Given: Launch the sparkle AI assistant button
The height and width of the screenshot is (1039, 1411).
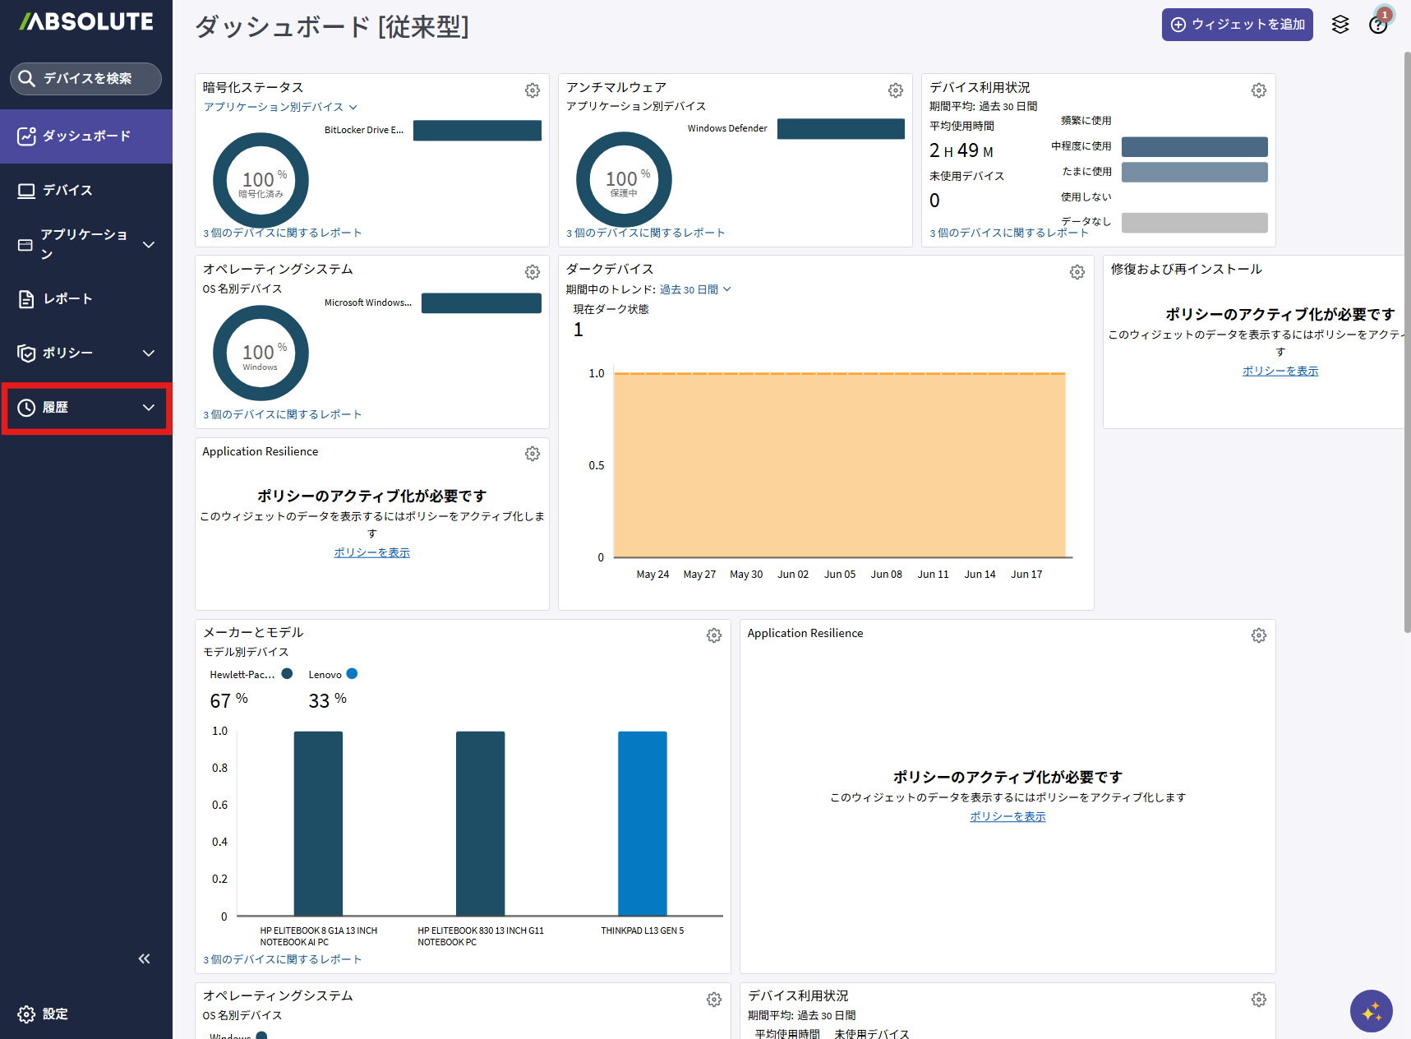Looking at the screenshot, I should (x=1371, y=1011).
